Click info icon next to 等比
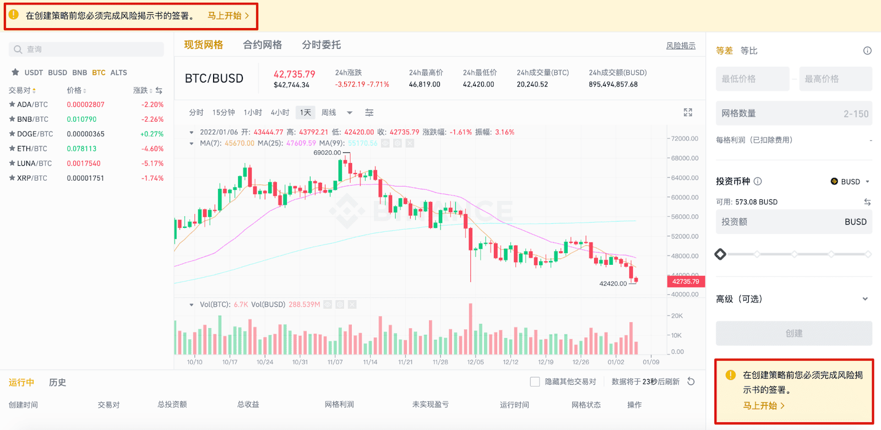881x430 pixels. click(x=867, y=51)
